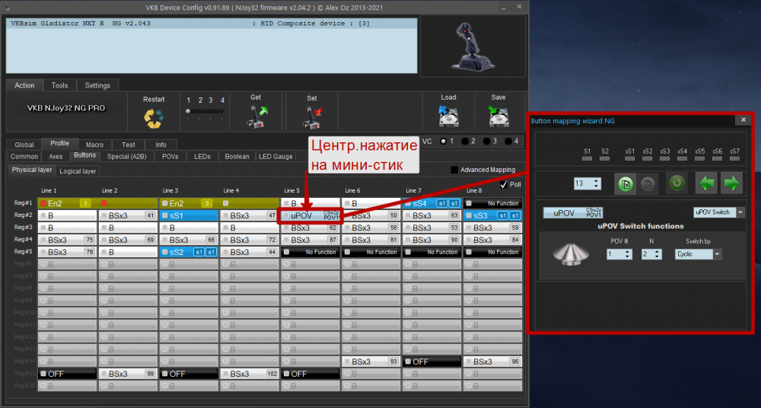Click the Load disk icon
Viewport: 761px width, 408px height.
[x=448, y=117]
